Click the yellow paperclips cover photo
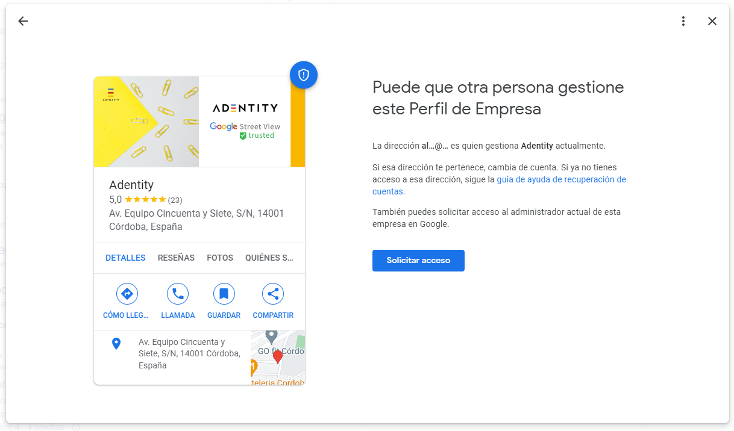734x431 pixels. 146,122
